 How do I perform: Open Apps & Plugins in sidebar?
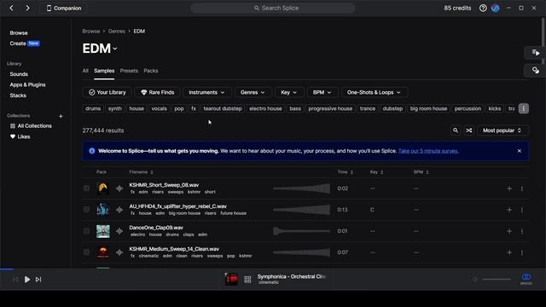pos(27,84)
